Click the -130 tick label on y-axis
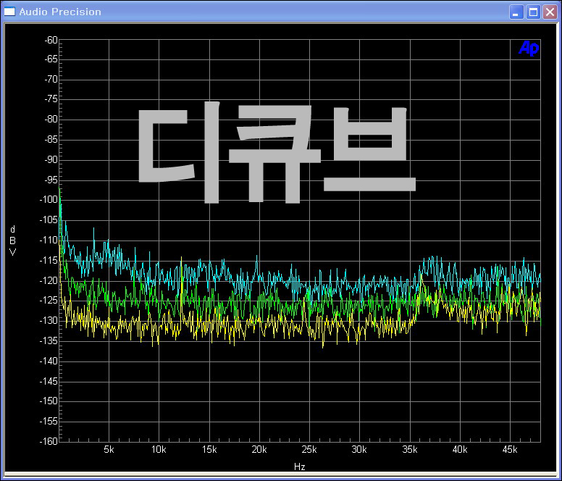This screenshot has height=481, width=562. click(x=48, y=320)
